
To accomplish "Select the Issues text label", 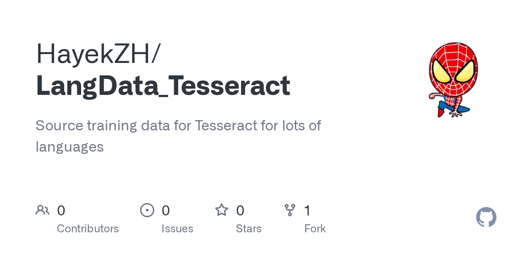I will tap(177, 229).
